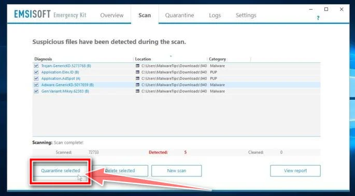The height and width of the screenshot is (196, 355).
Task: Sort by the Location column header
Action: (143, 59)
